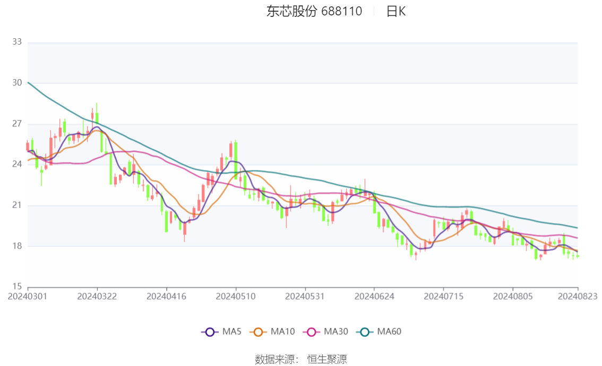Screen dimensions: 602x366
Task: Click y-axis value 15
Action: [17, 286]
